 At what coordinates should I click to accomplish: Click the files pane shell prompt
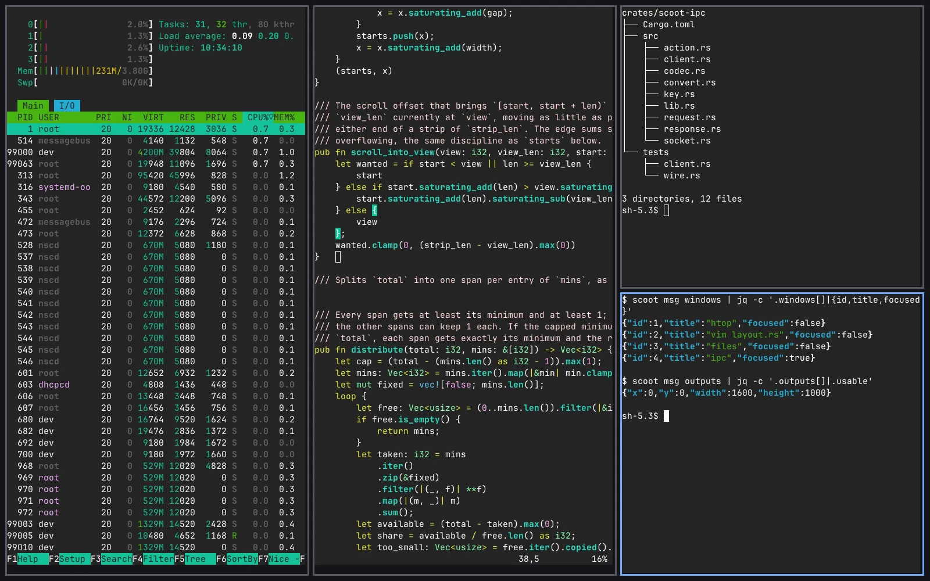pyautogui.click(x=640, y=210)
